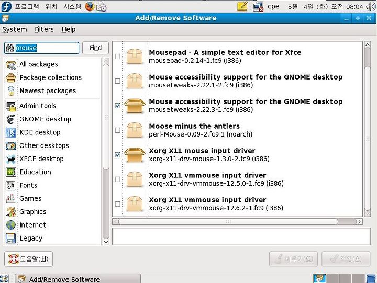
Task: Select the Newest packages lightbulb icon
Action: coord(11,91)
